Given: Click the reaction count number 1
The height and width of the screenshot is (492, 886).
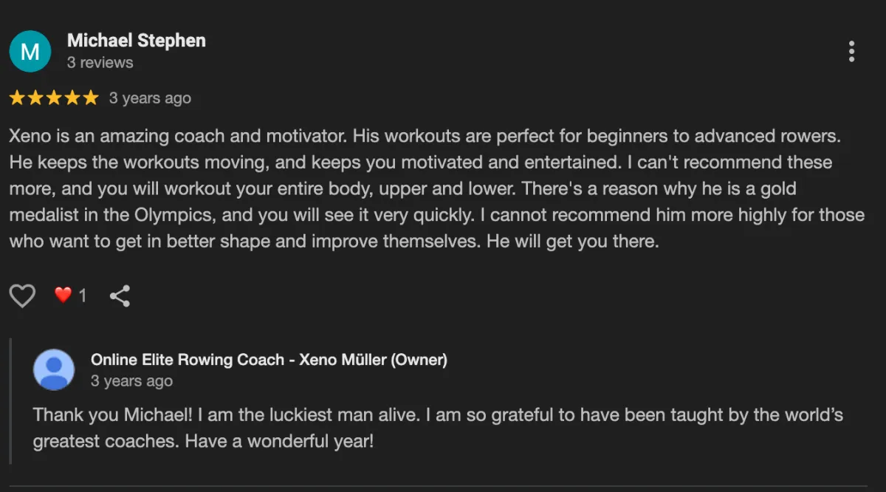Looking at the screenshot, I should (x=83, y=296).
